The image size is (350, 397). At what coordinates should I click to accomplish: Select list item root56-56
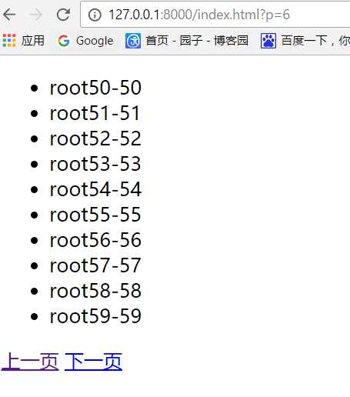coord(95,240)
